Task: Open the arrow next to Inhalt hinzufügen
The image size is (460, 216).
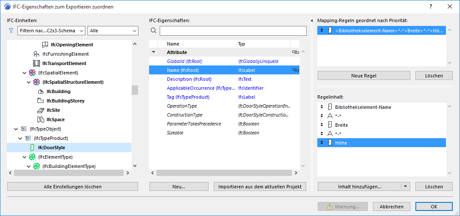Action: click(405, 187)
